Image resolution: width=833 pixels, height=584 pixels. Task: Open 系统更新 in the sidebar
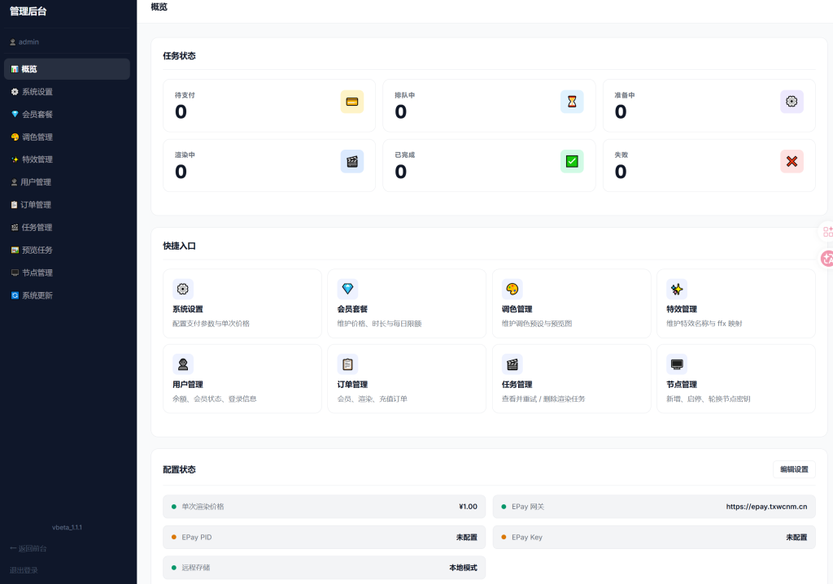(x=37, y=295)
